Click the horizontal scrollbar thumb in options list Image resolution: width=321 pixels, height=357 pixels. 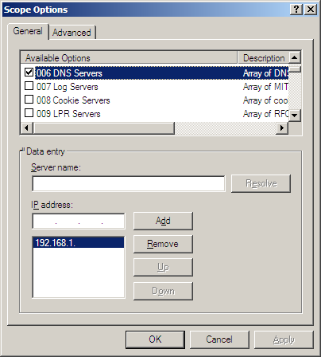tap(104, 128)
